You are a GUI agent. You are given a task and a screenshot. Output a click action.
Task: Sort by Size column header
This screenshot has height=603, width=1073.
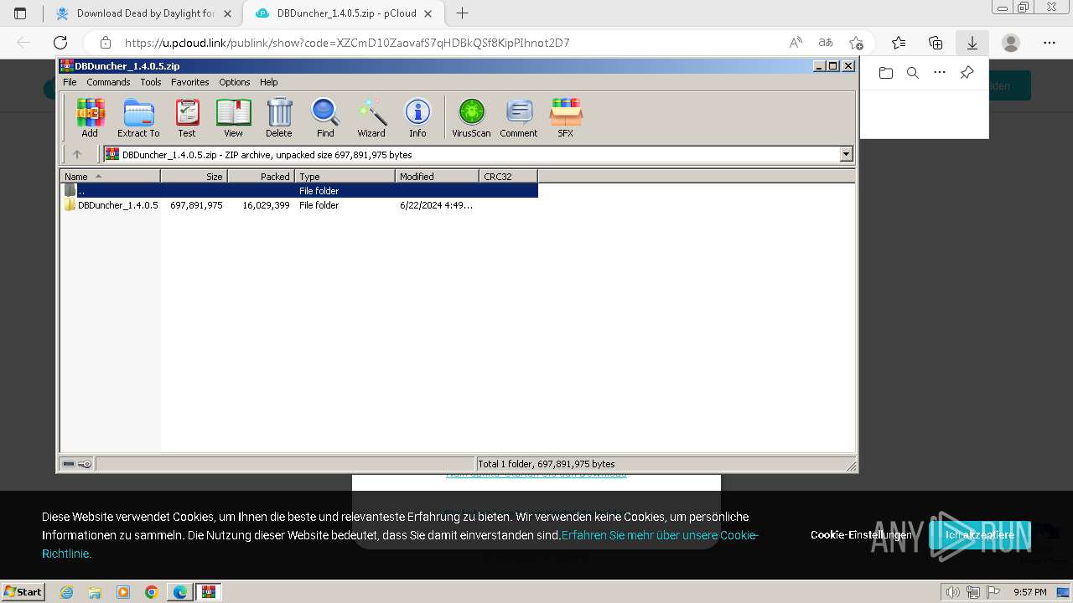pyautogui.click(x=194, y=176)
